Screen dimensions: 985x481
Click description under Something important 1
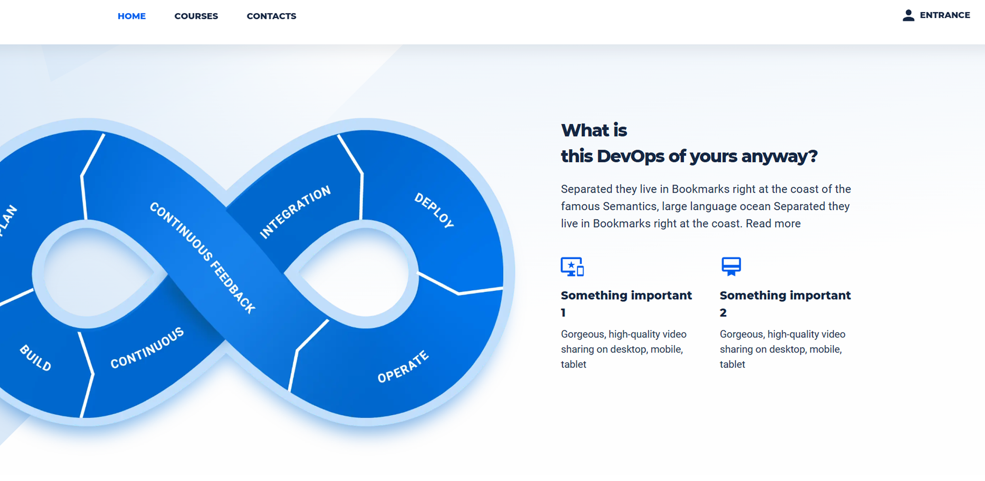(x=623, y=349)
